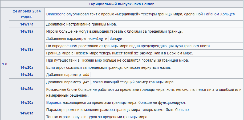Open the 14w20a version link

[27, 67]
